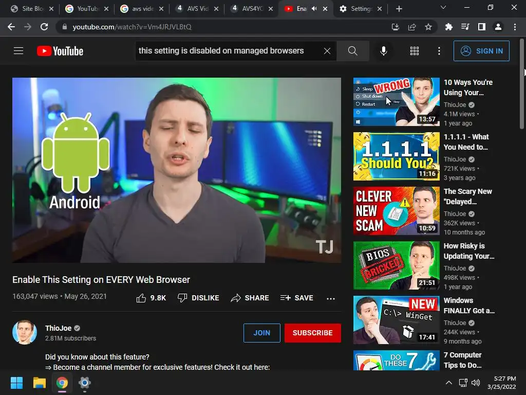
Task: Open ThioJoe channel name link
Action: [59, 328]
